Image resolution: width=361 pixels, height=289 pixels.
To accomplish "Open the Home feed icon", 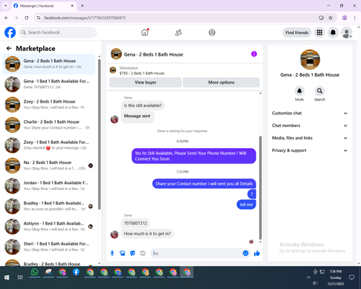I will tap(144, 33).
